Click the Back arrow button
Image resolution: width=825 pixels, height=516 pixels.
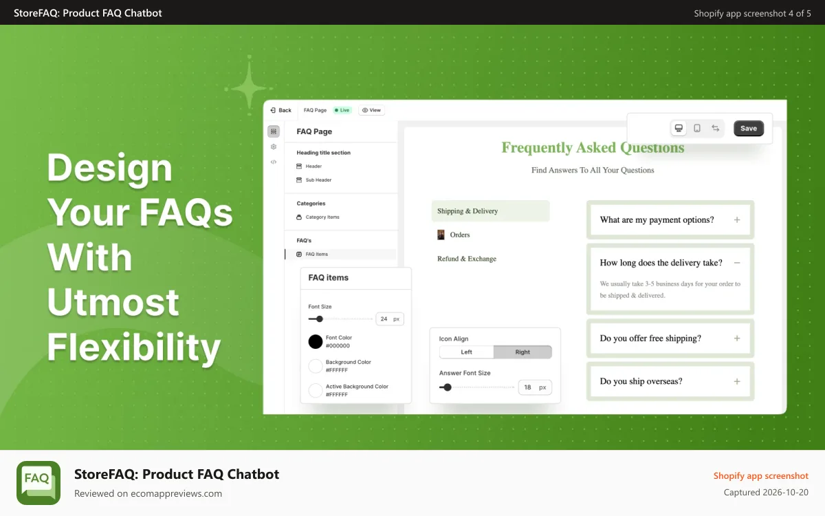point(280,110)
